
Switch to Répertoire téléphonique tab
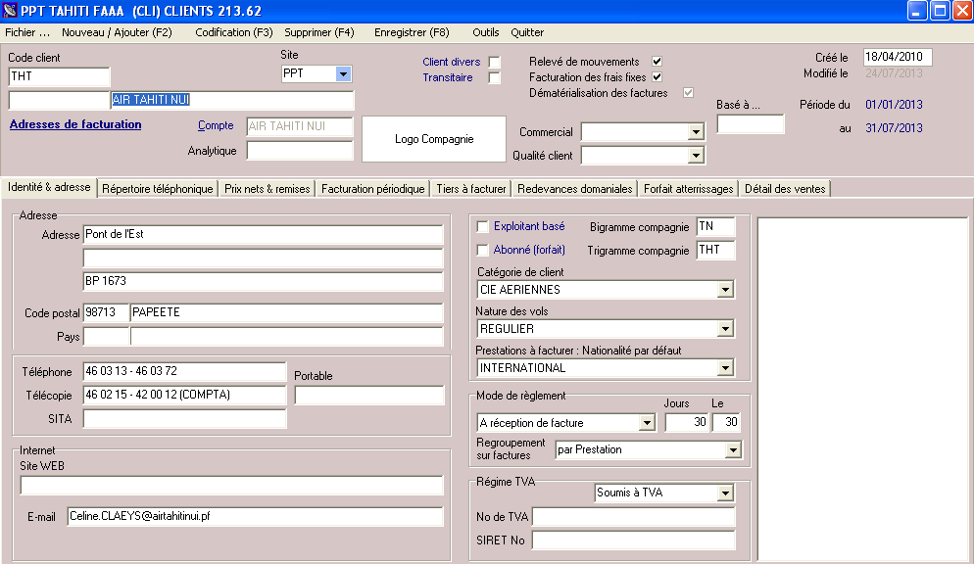tap(158, 189)
